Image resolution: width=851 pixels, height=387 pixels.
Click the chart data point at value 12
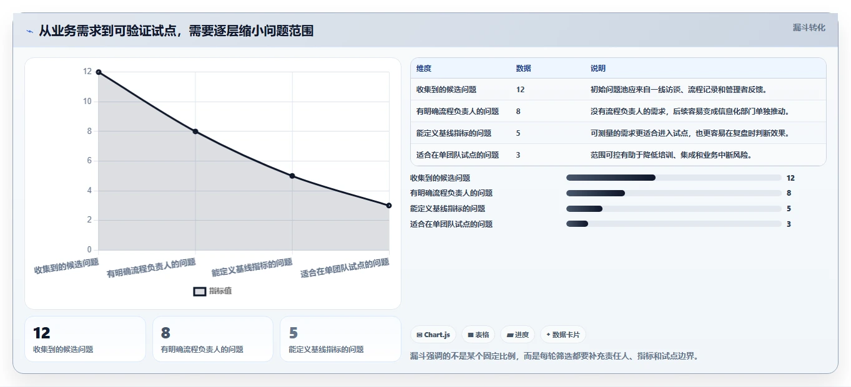coord(99,72)
